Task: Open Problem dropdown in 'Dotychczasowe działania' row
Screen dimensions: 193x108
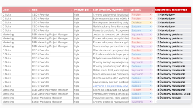Action: coord(141,58)
